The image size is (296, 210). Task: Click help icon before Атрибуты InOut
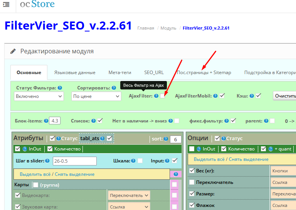click(25, 149)
